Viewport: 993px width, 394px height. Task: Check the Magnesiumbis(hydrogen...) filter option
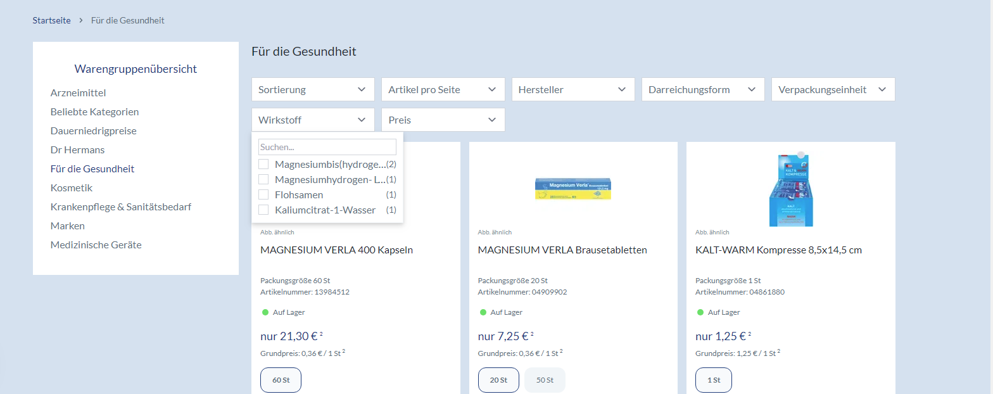tap(263, 165)
